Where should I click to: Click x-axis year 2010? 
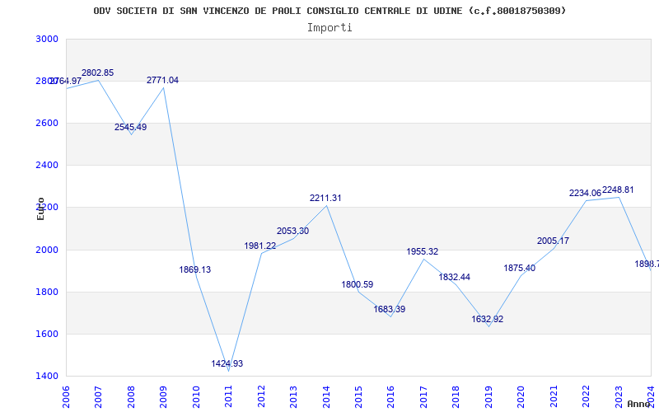196,396
